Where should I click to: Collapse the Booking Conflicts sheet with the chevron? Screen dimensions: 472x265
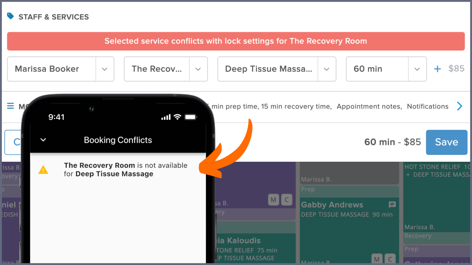click(43, 140)
